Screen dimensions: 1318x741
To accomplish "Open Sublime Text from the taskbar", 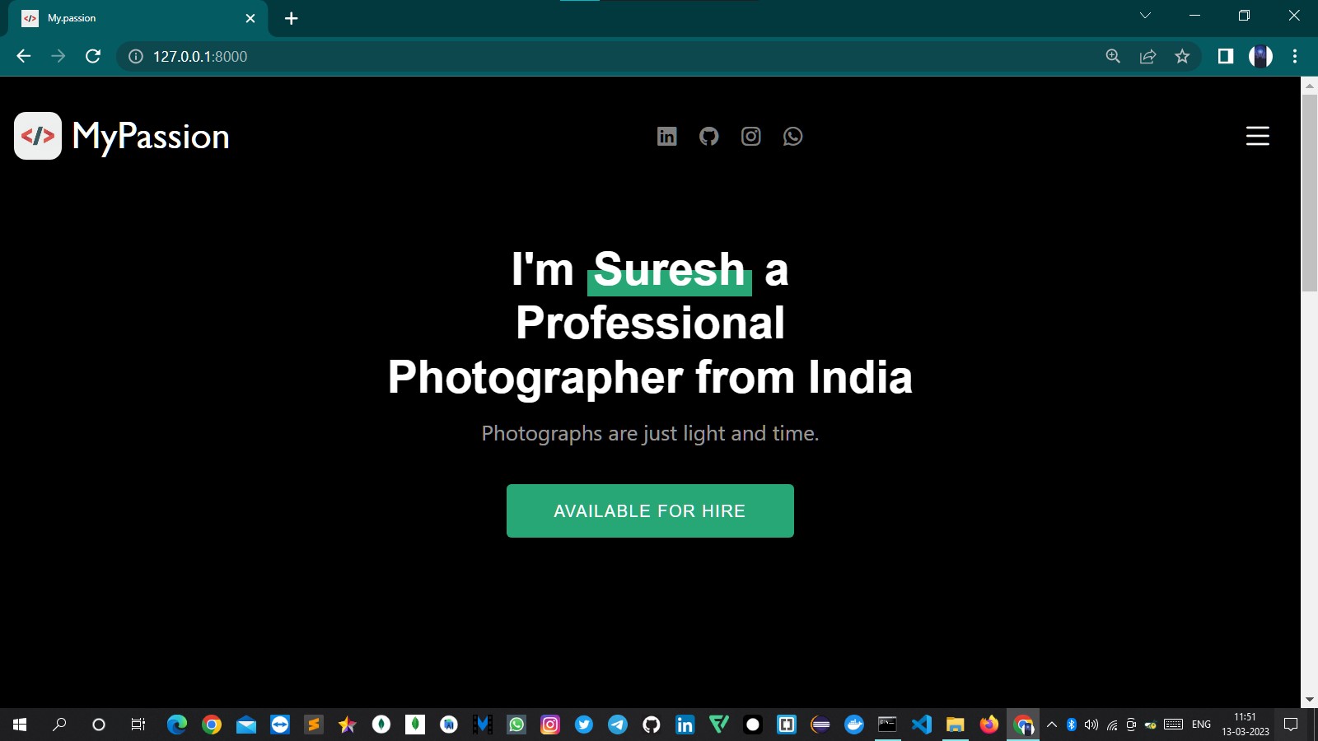I will [x=313, y=725].
